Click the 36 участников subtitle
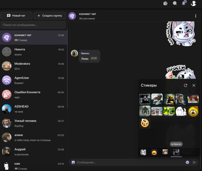 (87, 18)
